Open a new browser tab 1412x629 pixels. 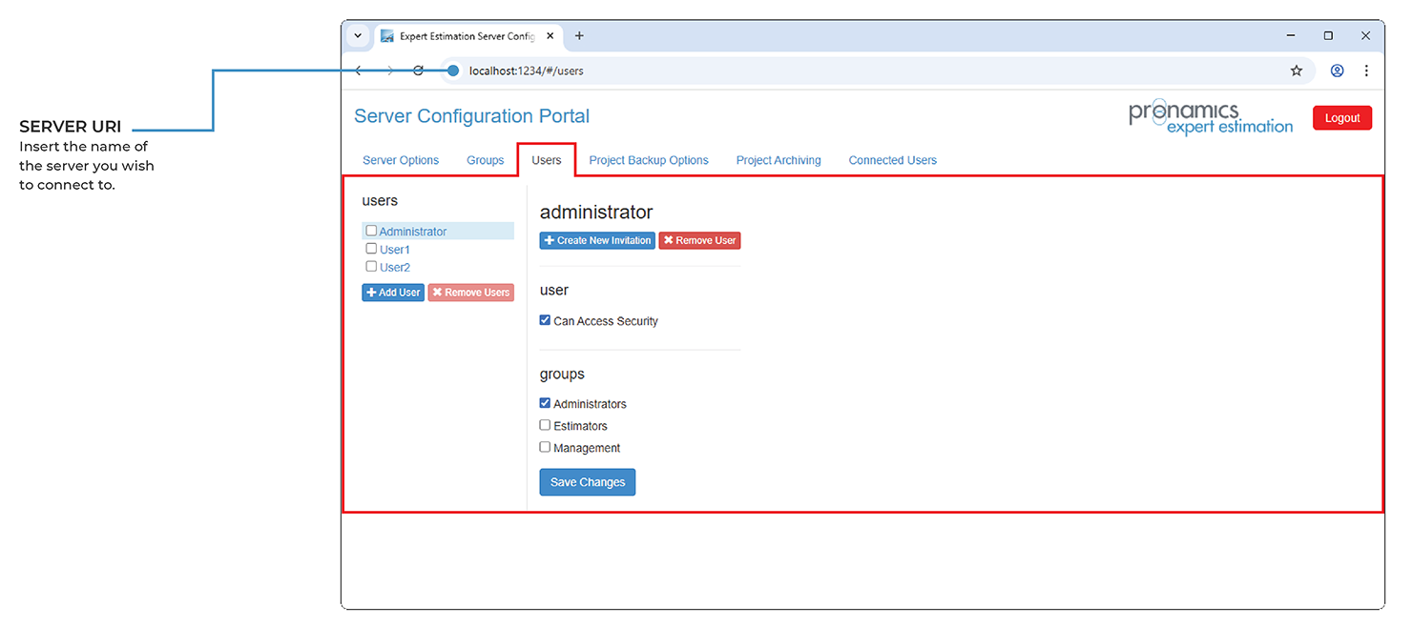579,36
